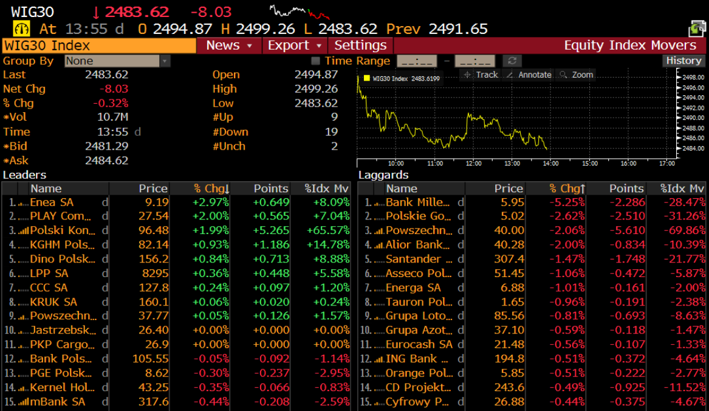Select Bank Mille… row in Laggards

pos(532,202)
